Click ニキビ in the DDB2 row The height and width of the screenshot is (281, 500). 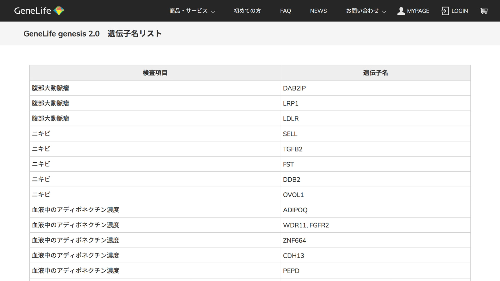[41, 180]
